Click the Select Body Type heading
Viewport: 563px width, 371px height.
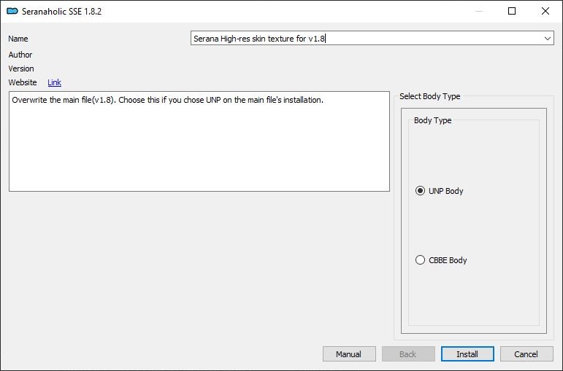[x=430, y=96]
